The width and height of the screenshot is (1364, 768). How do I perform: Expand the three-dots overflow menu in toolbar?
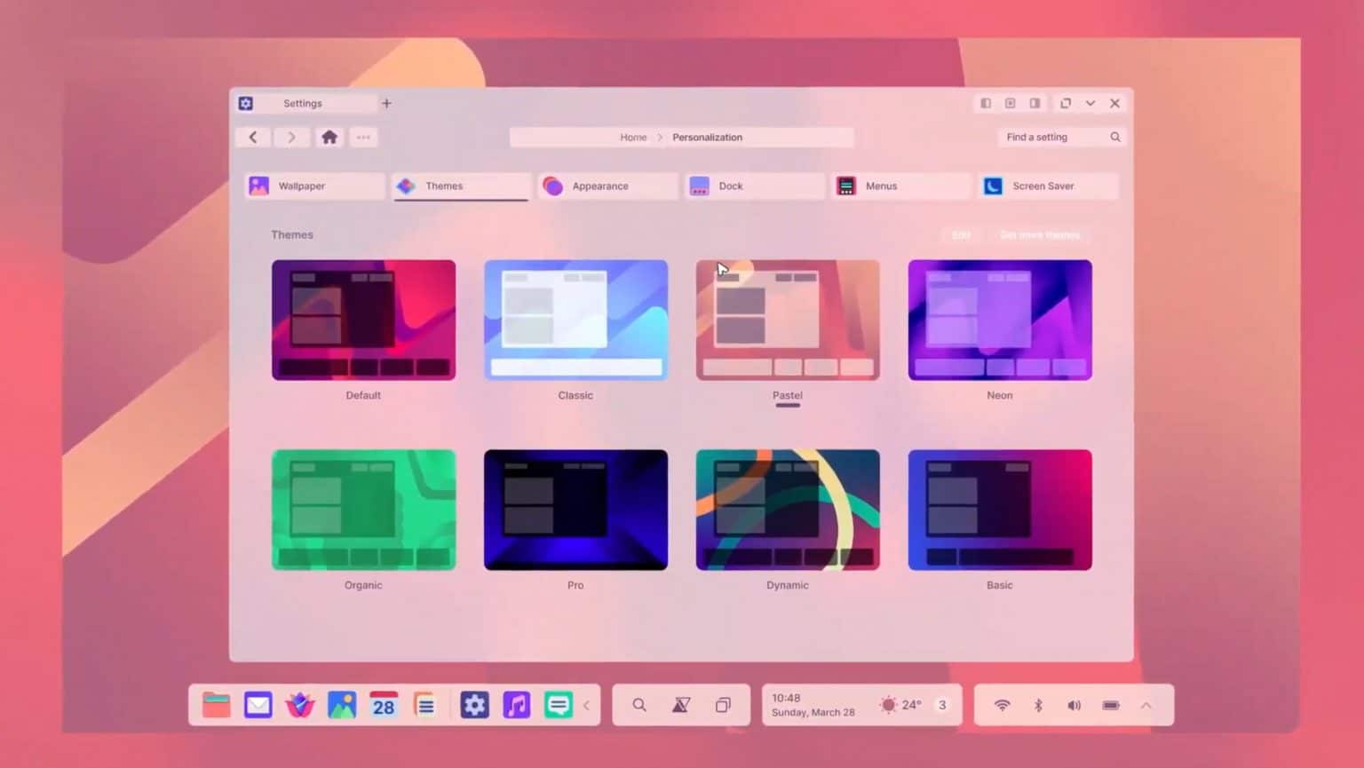point(363,137)
